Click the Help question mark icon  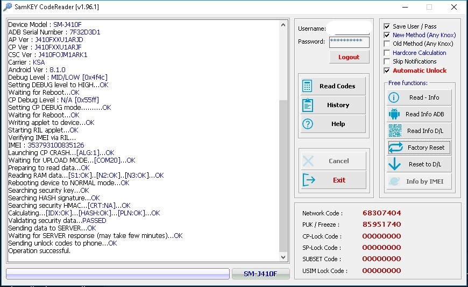tap(307, 124)
